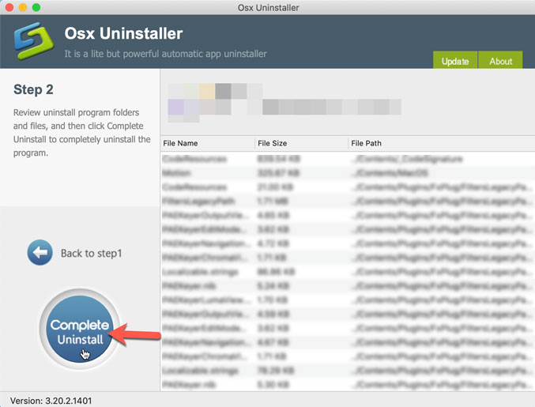Image resolution: width=535 pixels, height=407 pixels.
Task: Close the Osx Uninstaller window
Action: click(9, 7)
